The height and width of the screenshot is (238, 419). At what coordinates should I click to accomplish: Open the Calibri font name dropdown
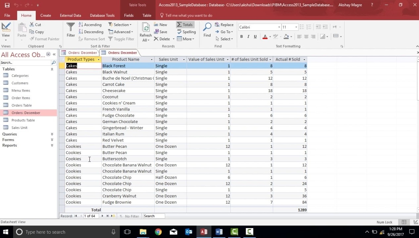[x=279, y=27]
